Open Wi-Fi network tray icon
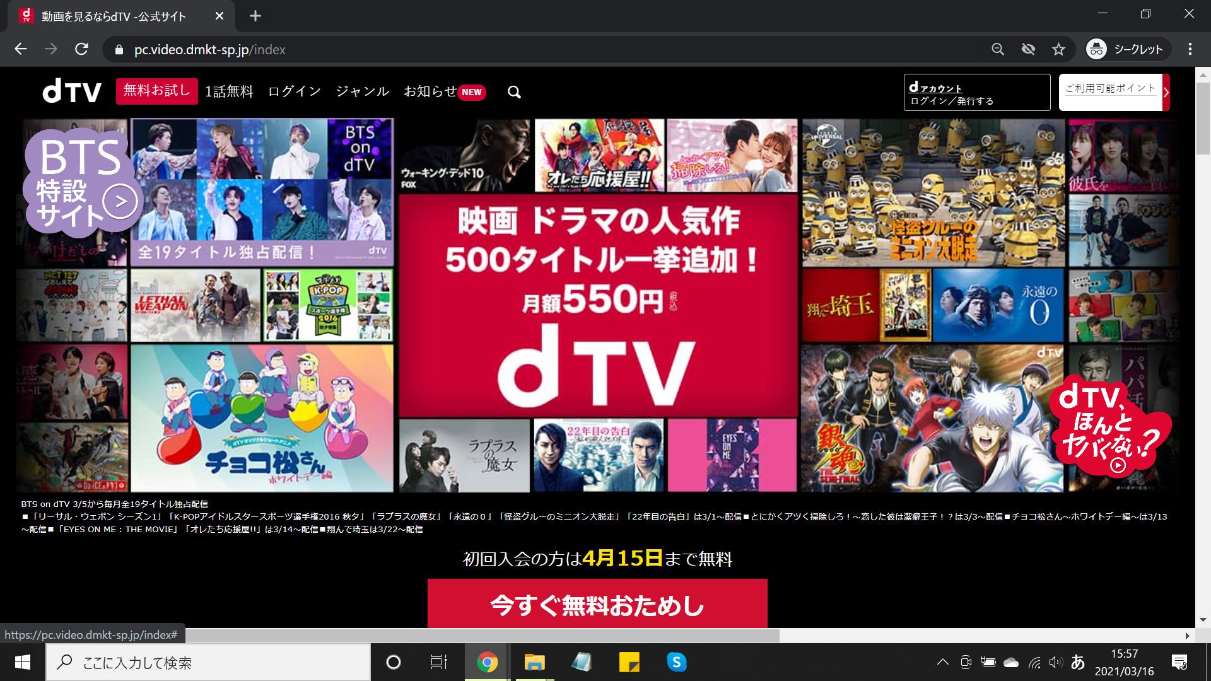1211x681 pixels. tap(1034, 662)
